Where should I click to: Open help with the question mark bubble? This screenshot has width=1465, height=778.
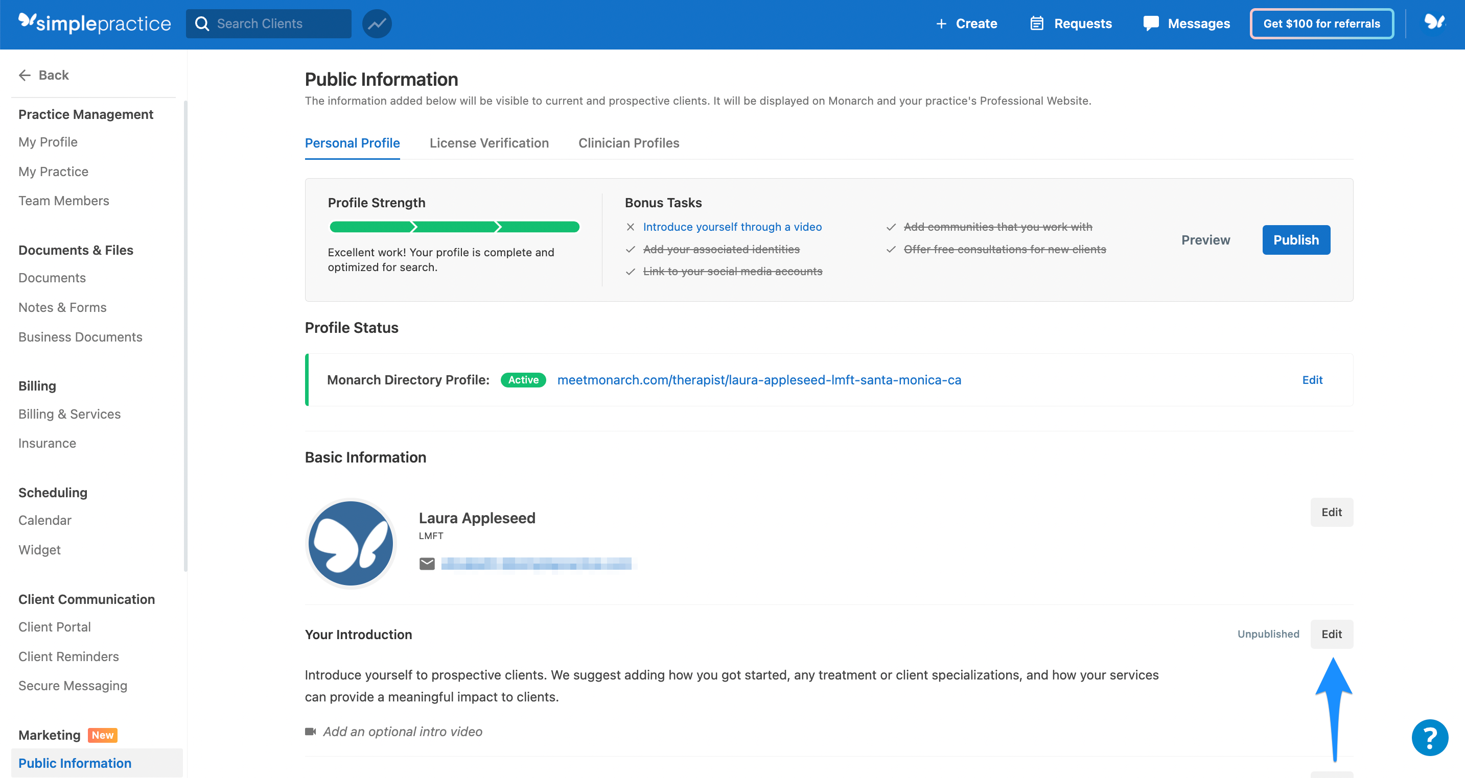[1430, 737]
